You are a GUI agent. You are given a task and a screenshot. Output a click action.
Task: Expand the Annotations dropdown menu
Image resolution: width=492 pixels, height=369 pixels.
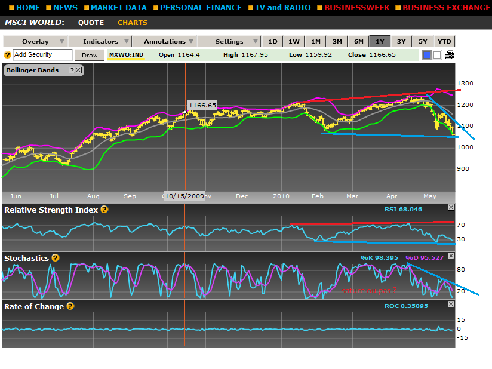[x=164, y=41]
